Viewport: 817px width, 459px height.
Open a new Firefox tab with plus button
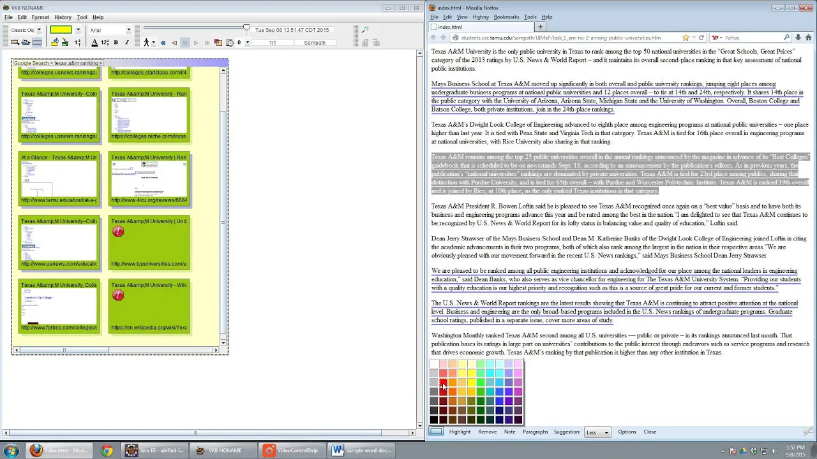click(x=540, y=27)
